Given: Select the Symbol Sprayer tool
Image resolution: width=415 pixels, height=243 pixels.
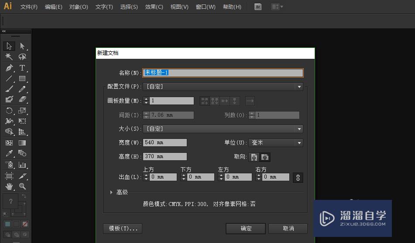Looking at the screenshot, I should (x=9, y=165).
